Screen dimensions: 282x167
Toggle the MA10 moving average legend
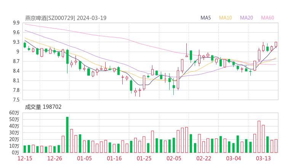(x=226, y=18)
